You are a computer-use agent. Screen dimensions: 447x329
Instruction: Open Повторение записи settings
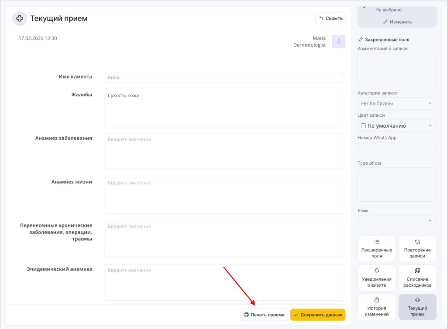(x=417, y=249)
